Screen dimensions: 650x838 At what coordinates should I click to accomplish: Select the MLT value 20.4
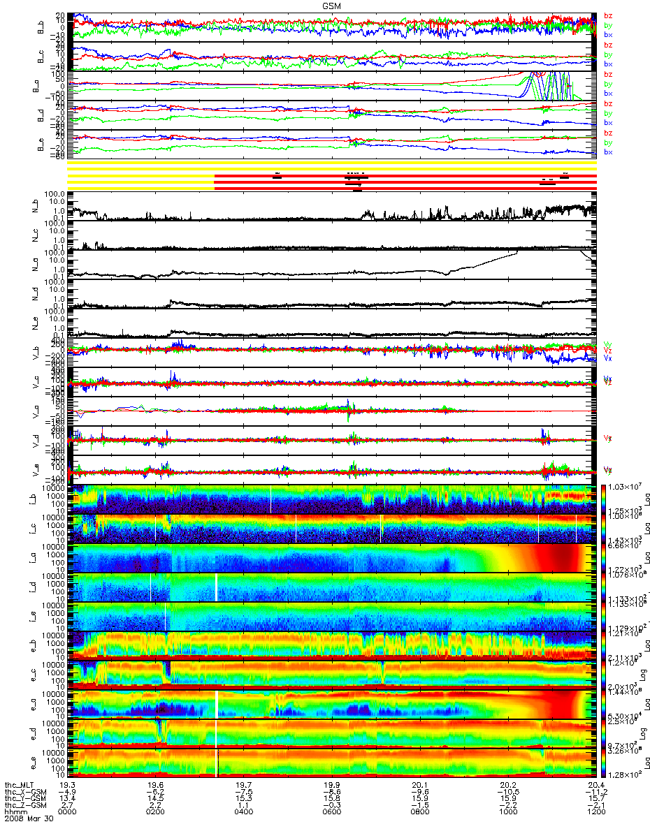595,786
